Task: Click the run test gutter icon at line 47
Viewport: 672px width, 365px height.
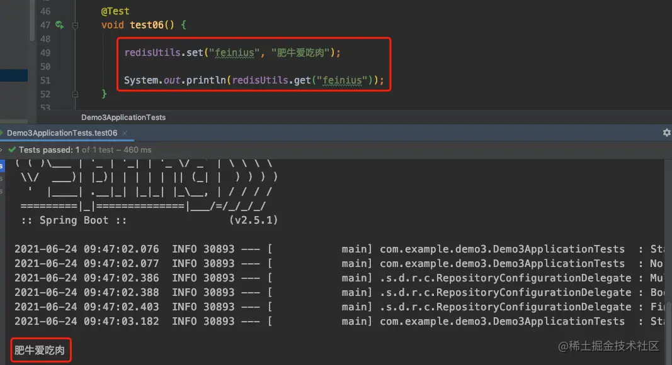Action: pos(59,25)
